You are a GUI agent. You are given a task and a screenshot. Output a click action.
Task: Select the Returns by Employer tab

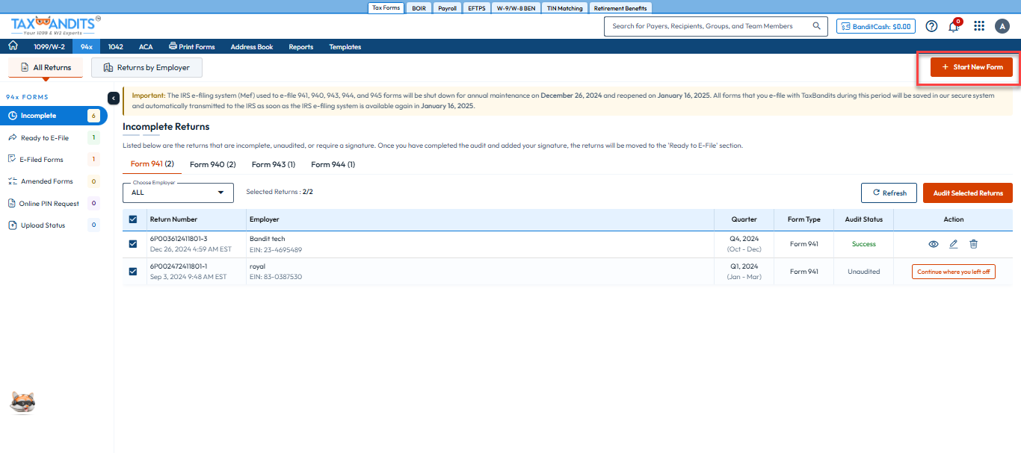[x=146, y=67]
